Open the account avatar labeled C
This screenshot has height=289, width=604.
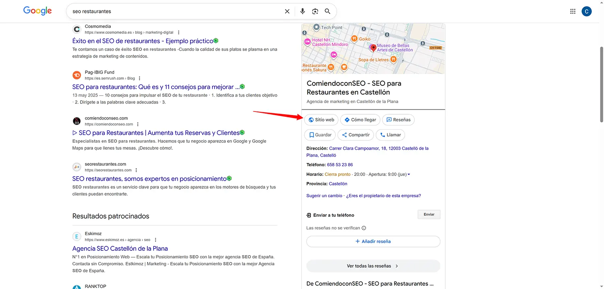pos(587,11)
